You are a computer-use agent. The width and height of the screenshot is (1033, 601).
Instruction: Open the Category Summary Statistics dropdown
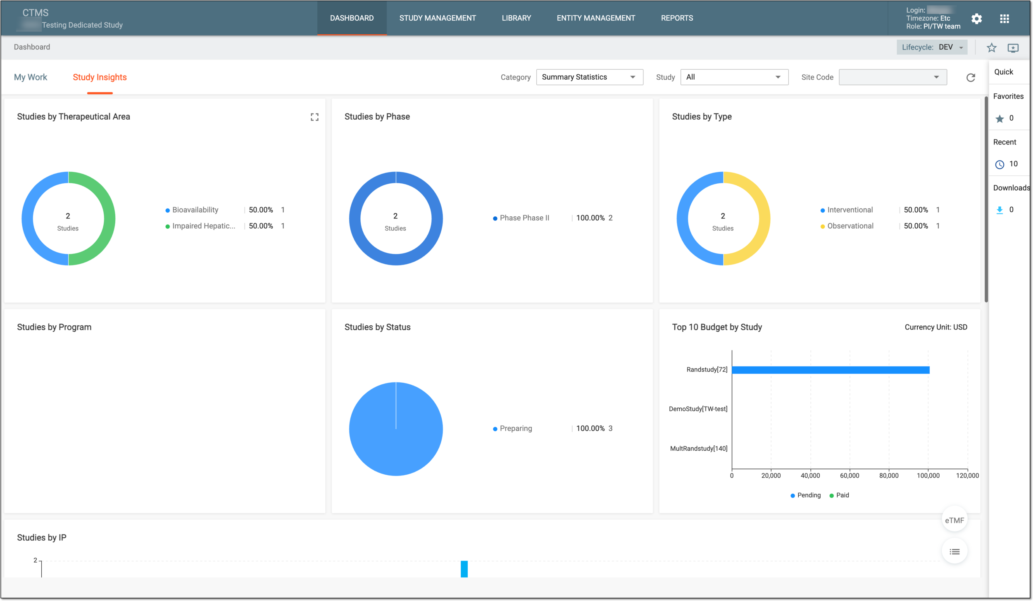pyautogui.click(x=589, y=77)
